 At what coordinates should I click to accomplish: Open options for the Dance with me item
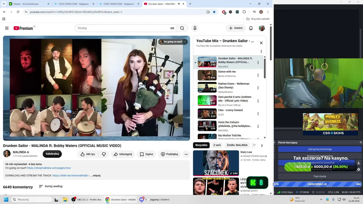(x=258, y=75)
